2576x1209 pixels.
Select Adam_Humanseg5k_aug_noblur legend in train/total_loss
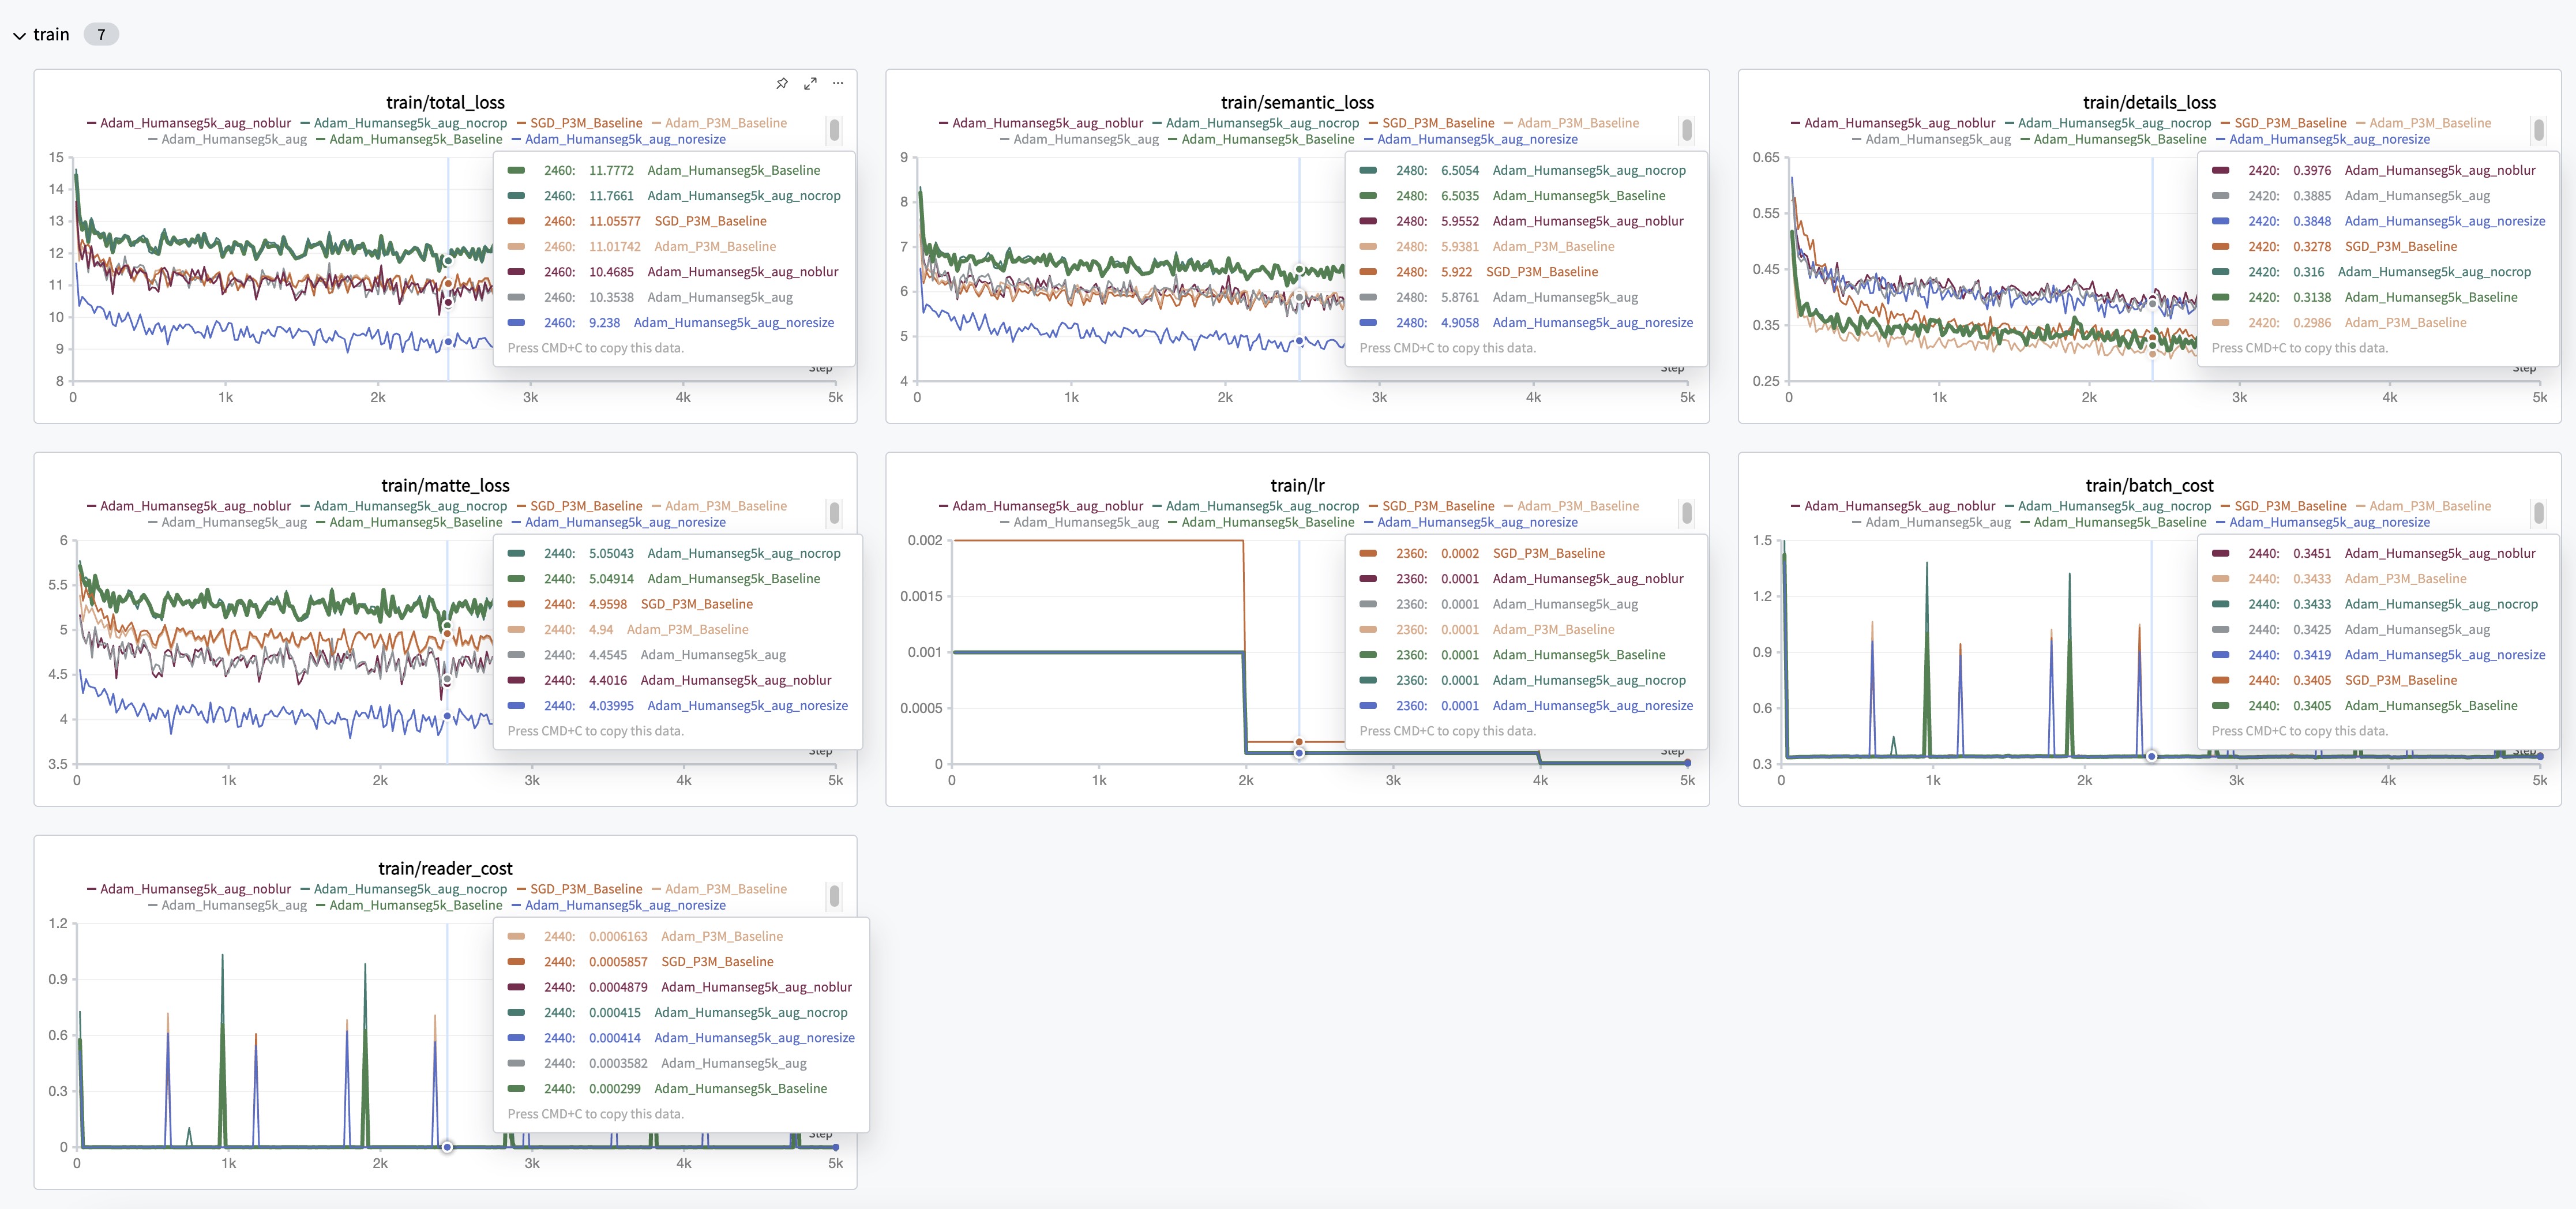coord(189,123)
